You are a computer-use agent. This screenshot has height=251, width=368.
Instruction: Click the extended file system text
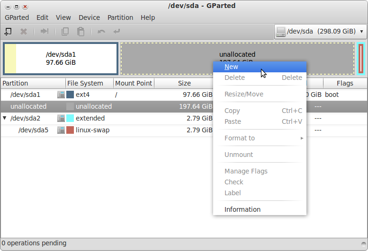[90, 118]
